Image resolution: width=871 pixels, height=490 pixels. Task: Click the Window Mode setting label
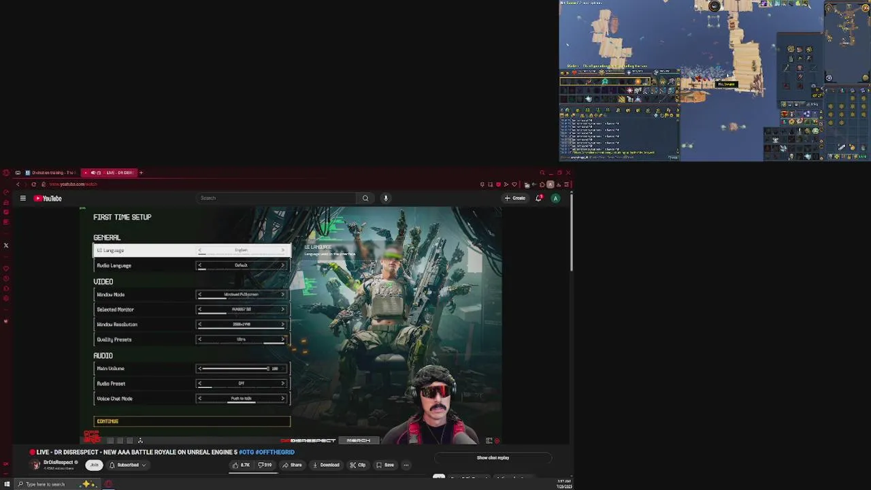(x=111, y=295)
